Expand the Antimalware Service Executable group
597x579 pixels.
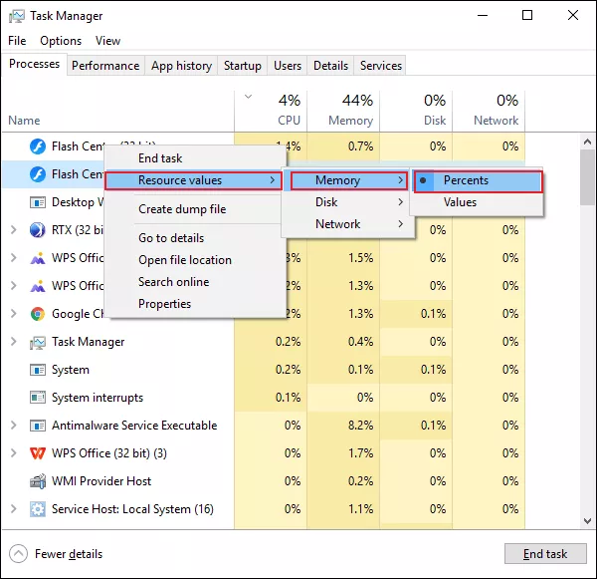(13, 426)
